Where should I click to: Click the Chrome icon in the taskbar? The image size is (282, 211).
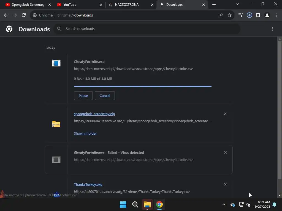tap(159, 204)
